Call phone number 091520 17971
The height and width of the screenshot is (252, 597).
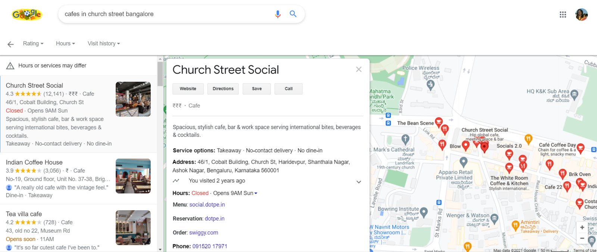coord(210,246)
